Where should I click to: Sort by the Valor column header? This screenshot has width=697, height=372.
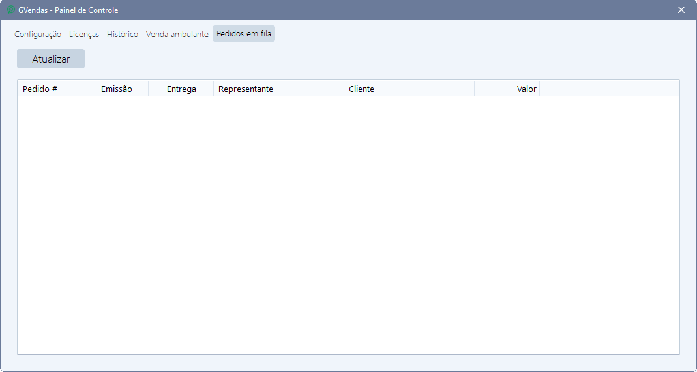tap(507, 89)
